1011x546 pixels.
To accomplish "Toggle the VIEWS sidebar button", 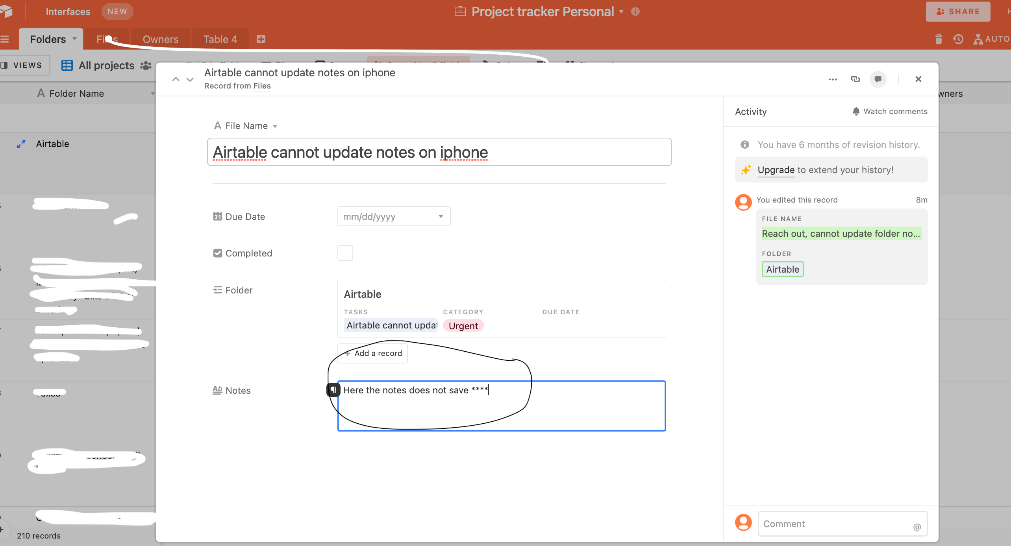I will 24,65.
